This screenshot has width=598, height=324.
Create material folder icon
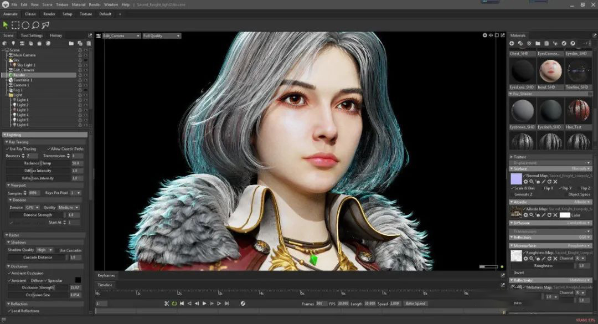click(x=538, y=44)
